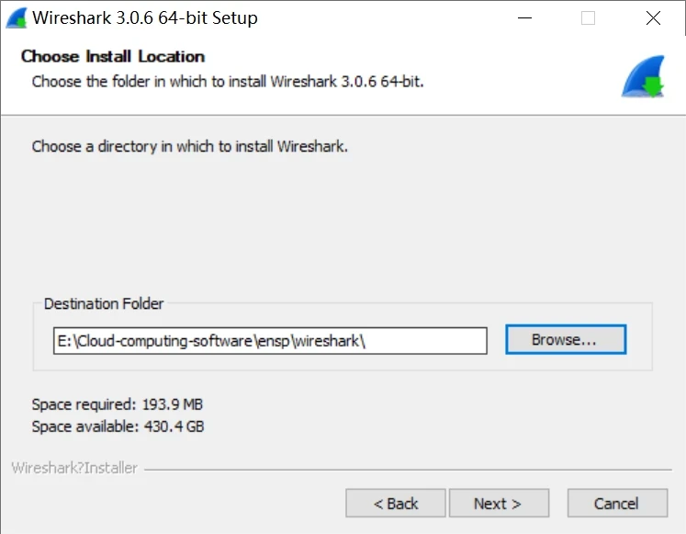
Task: Click the 'Choose Install Location' heading
Action: point(113,56)
